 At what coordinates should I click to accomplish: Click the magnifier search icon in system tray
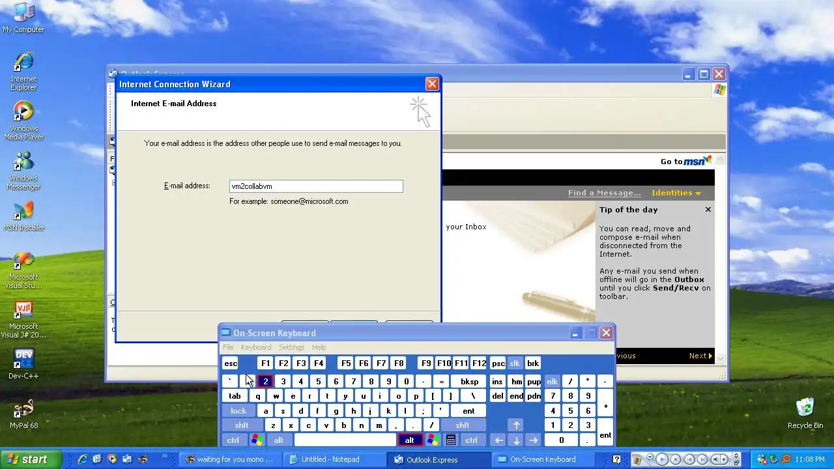click(786, 459)
